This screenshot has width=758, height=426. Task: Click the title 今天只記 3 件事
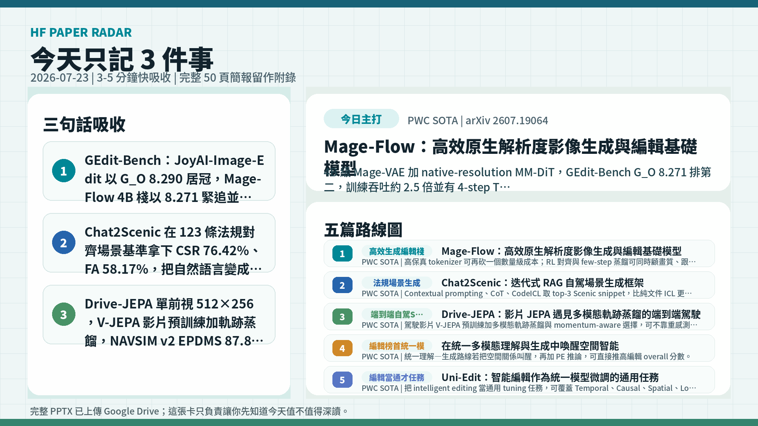[122, 59]
